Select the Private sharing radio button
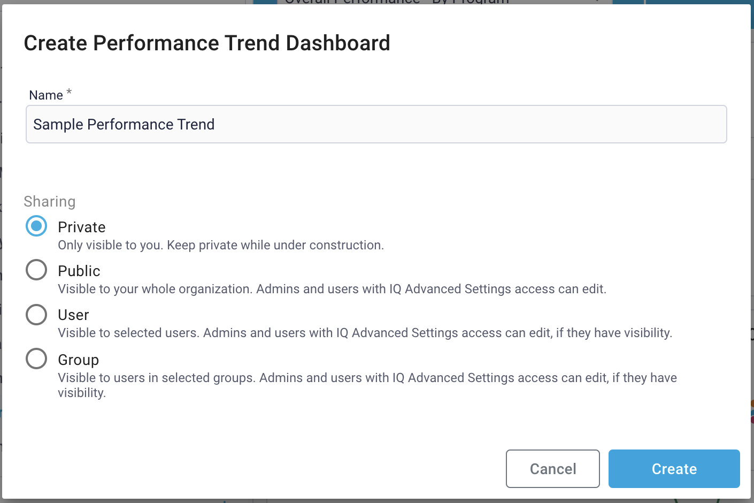 [36, 226]
